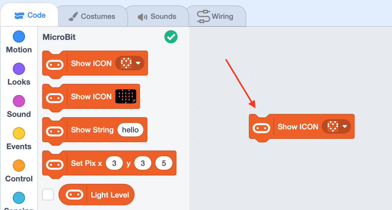Open the magenta Sound category
Screen dimensions: 392x210
(x=19, y=101)
